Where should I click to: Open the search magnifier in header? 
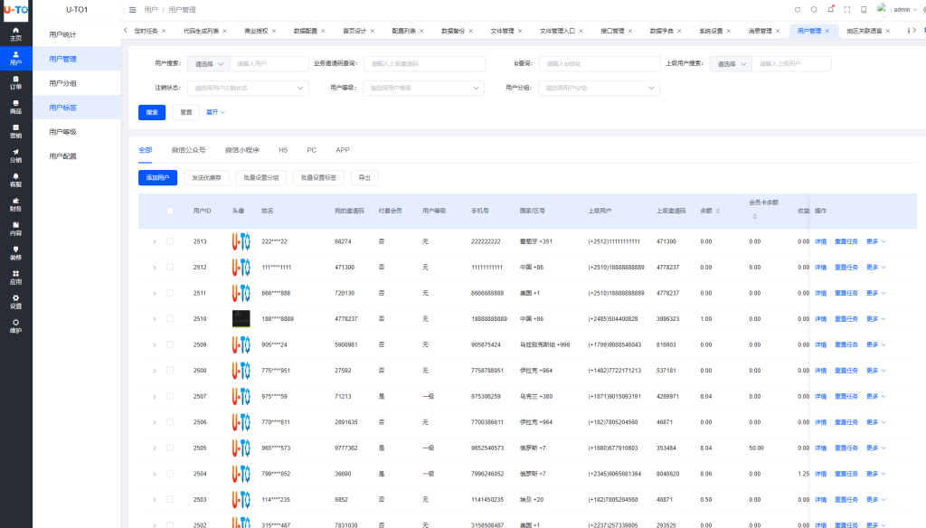click(814, 9)
